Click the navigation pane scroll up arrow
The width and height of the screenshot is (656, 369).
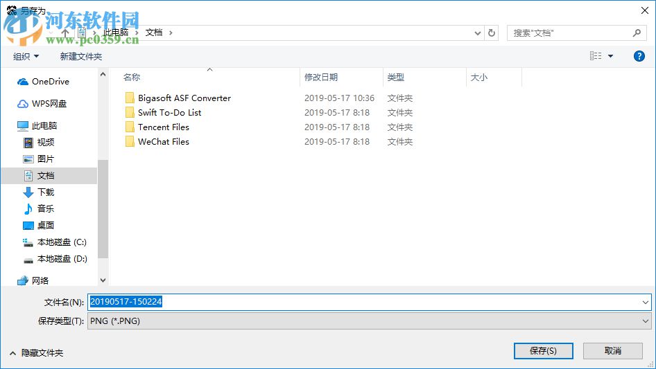(x=103, y=74)
